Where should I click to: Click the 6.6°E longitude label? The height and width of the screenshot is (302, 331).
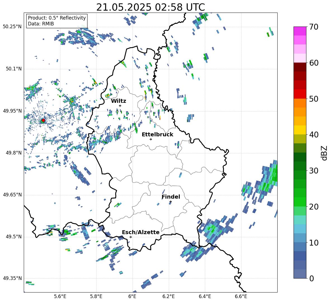pyautogui.click(x=241, y=296)
